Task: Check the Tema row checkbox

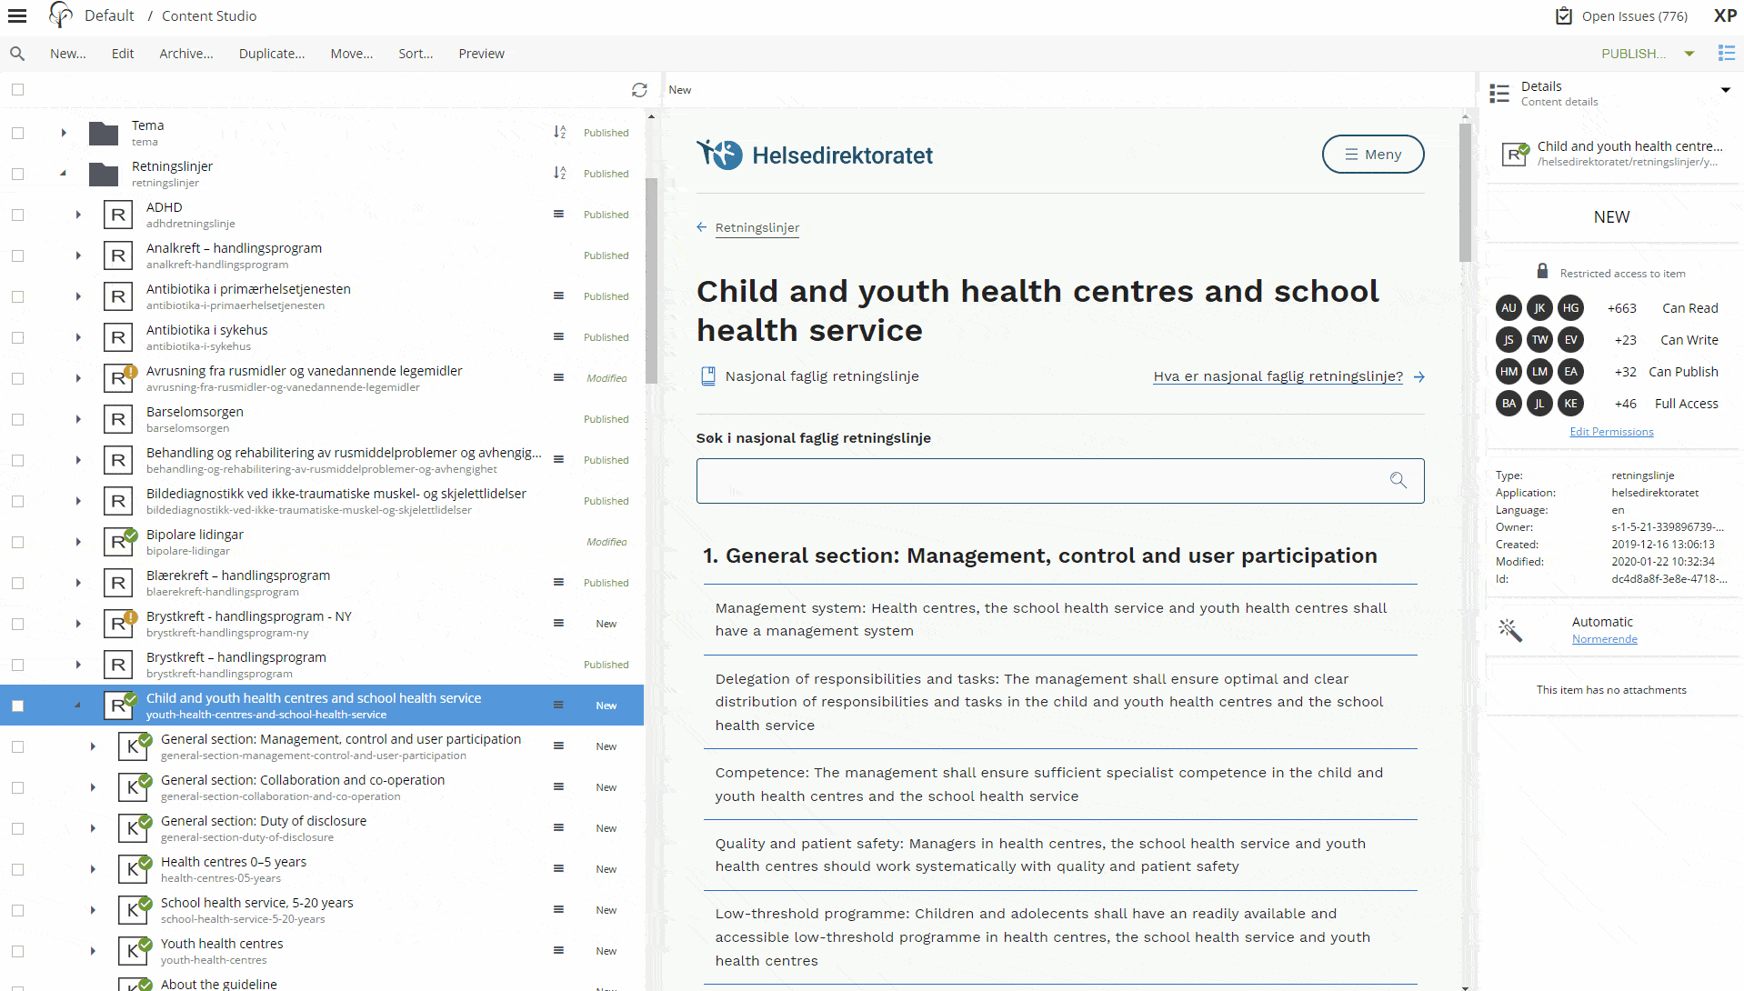Action: click(x=17, y=133)
